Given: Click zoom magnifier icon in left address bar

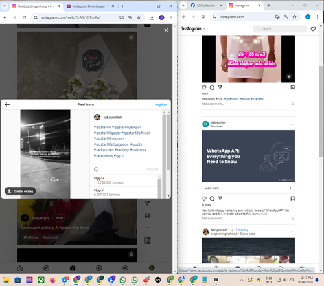Looking at the screenshot, I should (x=130, y=17).
